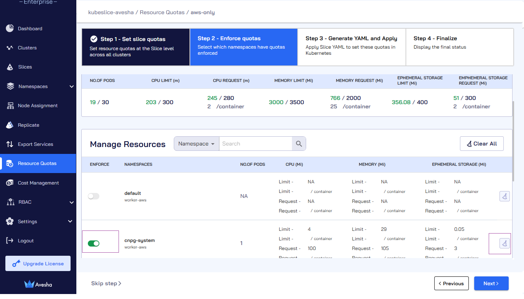Select Step 3 - Generate YAML and Apply
524x299 pixels.
click(x=352, y=47)
